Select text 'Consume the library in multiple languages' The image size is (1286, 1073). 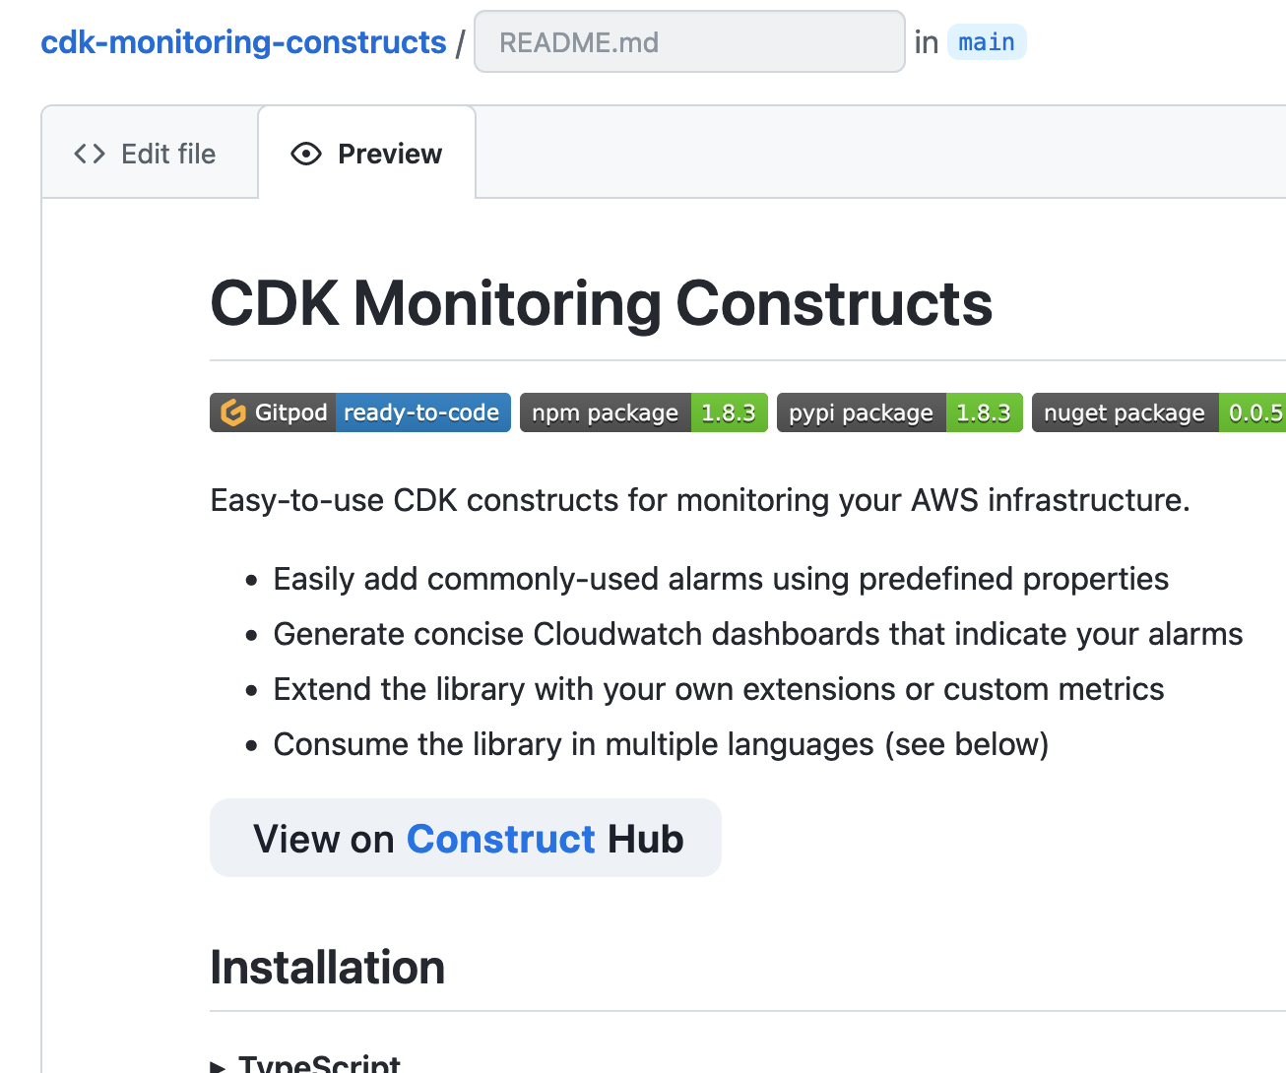click(x=574, y=744)
